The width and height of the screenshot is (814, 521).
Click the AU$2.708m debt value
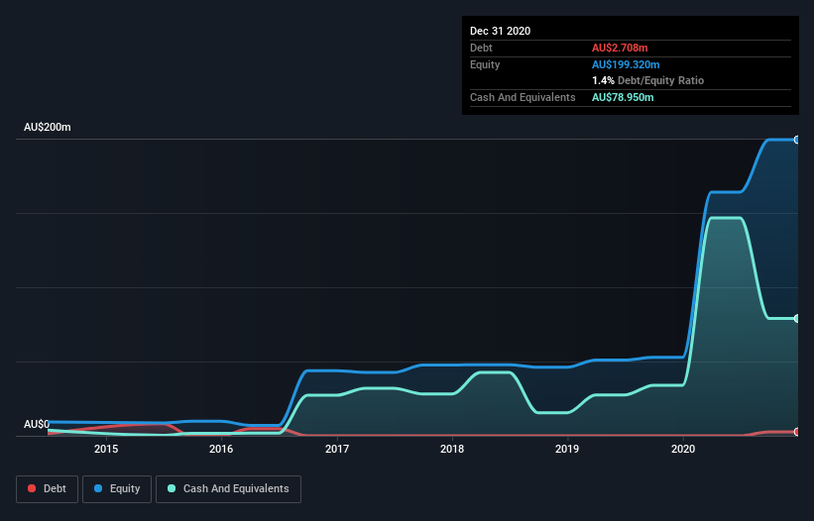point(620,48)
